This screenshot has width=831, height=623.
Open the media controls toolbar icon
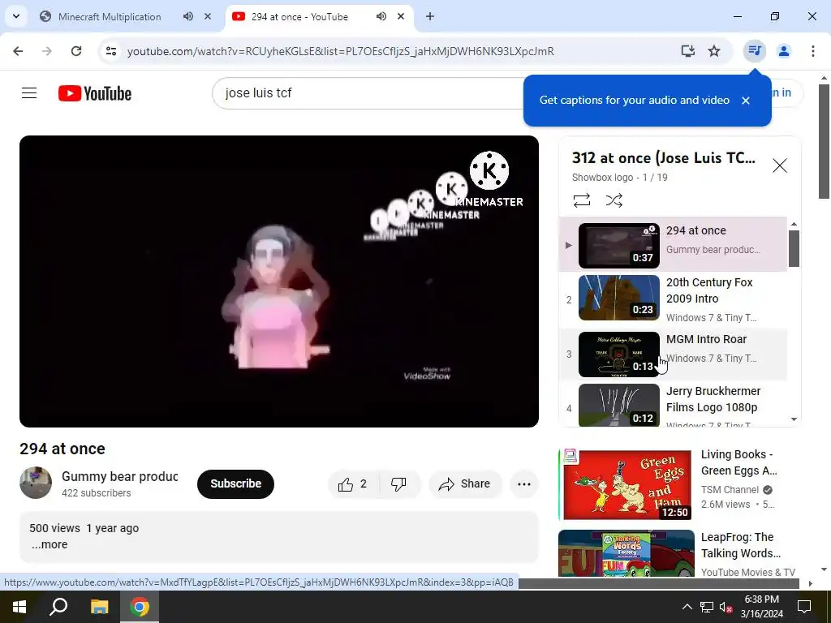[754, 51]
